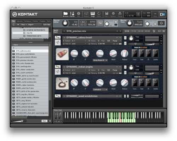177x141 pixels.
Task: Click the Master Tune knob
Action: pos(130,23)
